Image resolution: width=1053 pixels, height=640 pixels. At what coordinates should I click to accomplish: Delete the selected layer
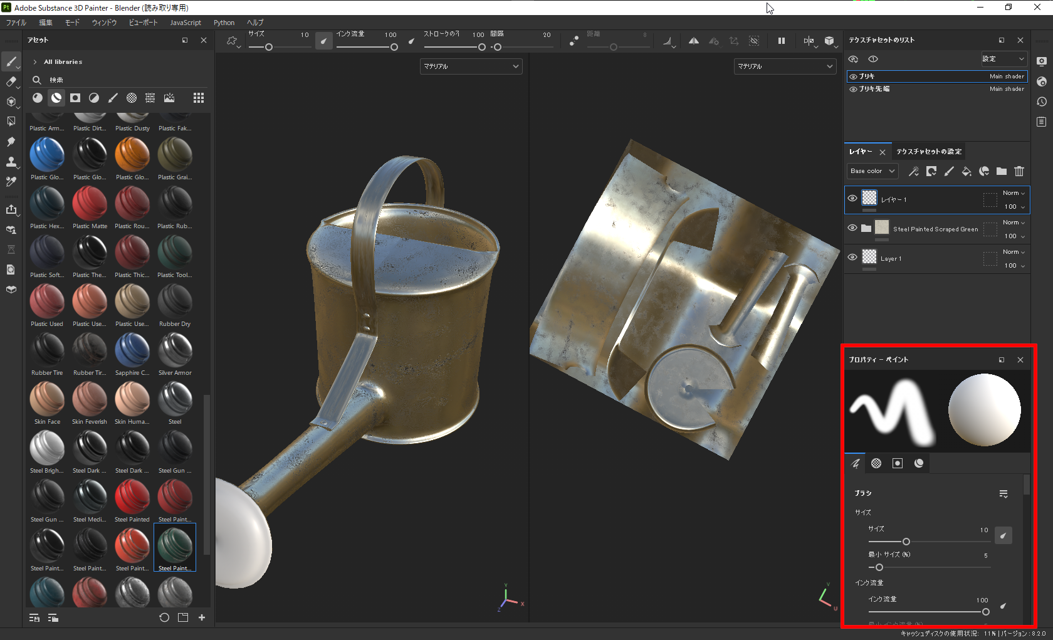pos(1019,171)
